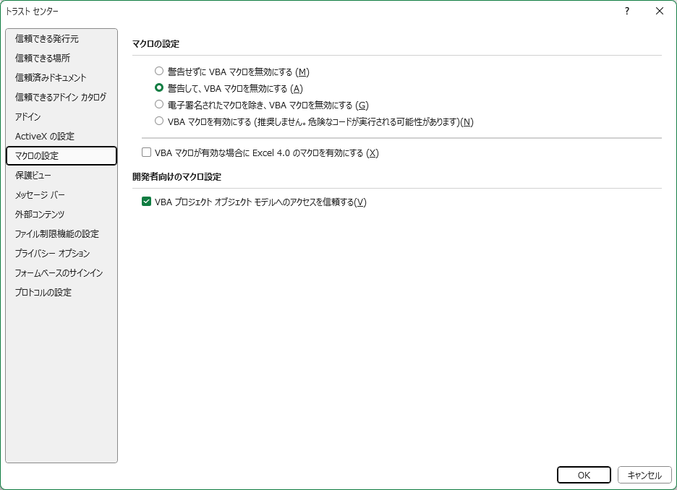Switch to 信頼済みドキュメント section
The width and height of the screenshot is (677, 490).
[51, 77]
